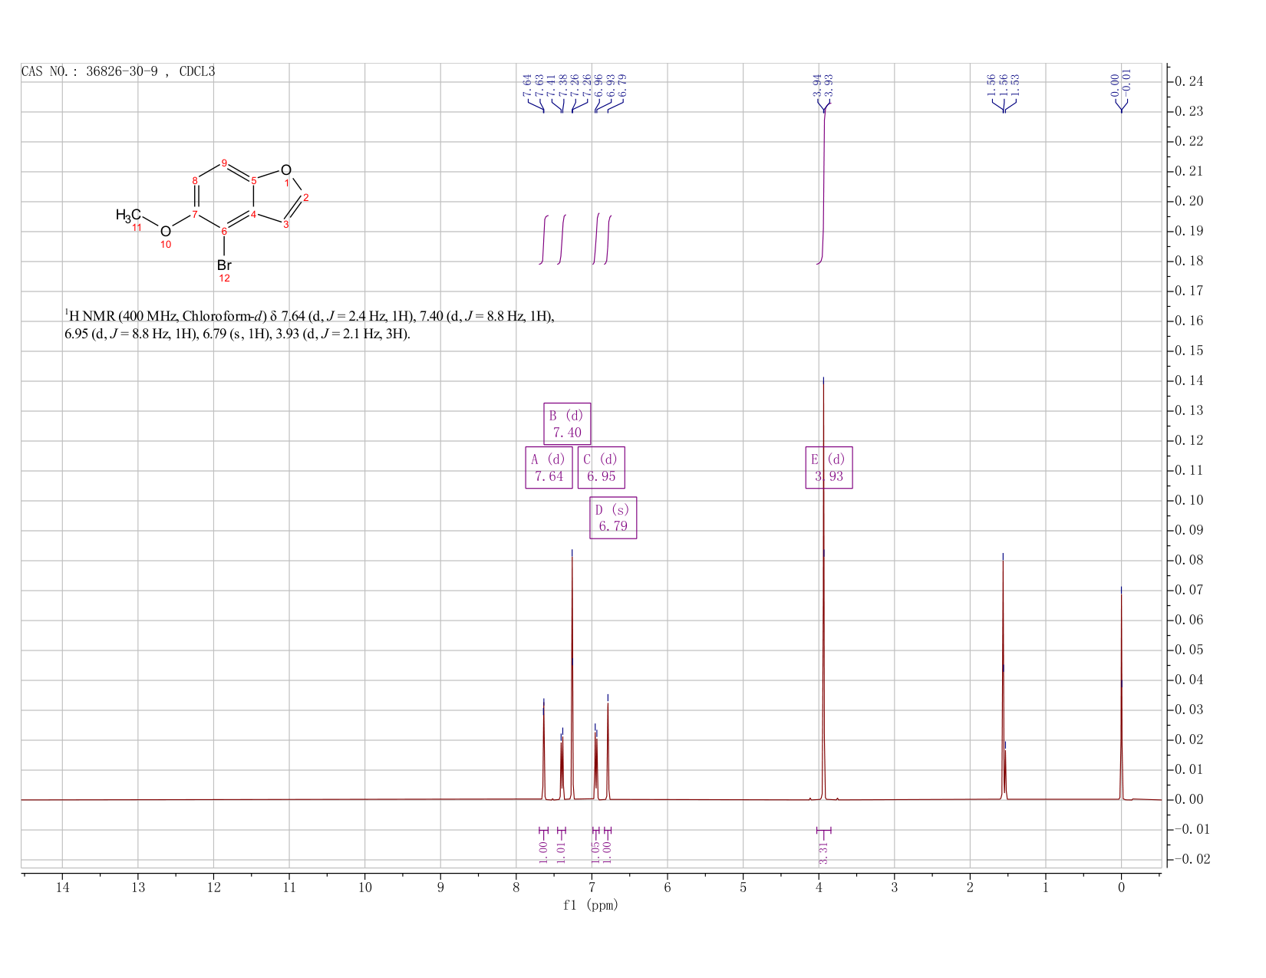Click atom number 9 in the structure
1266x978 pixels.
click(x=224, y=163)
